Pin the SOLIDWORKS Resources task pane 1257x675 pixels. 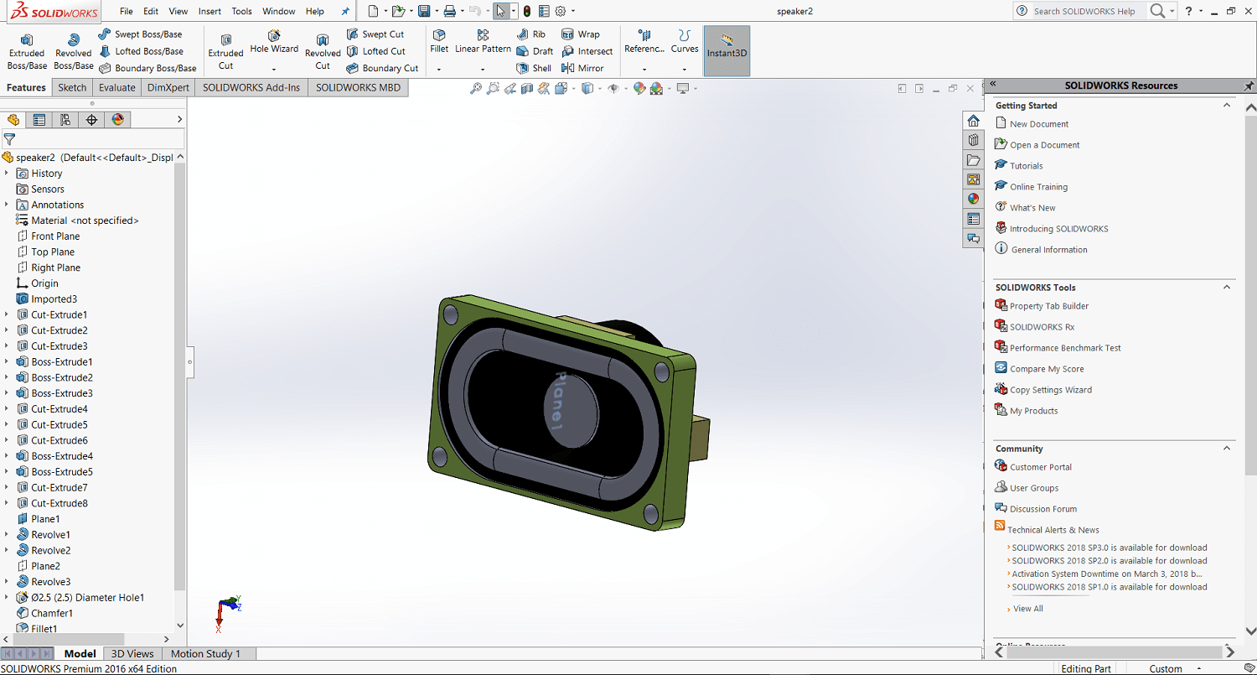click(x=1249, y=86)
